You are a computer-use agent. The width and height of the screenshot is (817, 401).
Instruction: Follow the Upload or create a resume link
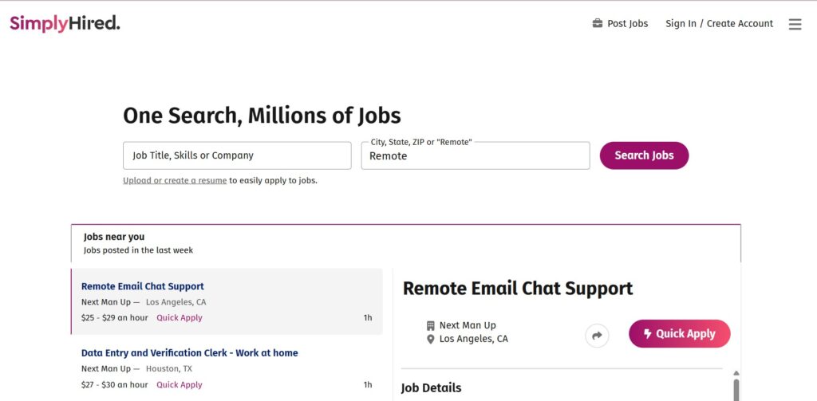(175, 181)
